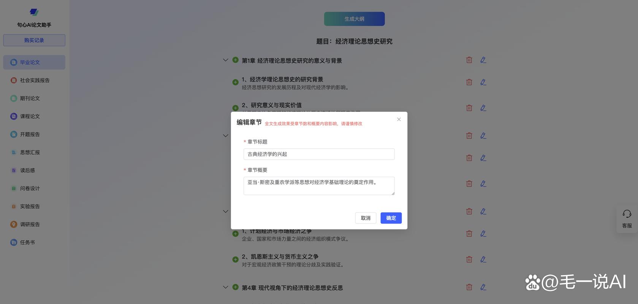Image resolution: width=638 pixels, height=304 pixels.
Task: Open 客服 customer service headset icon
Action: [627, 214]
